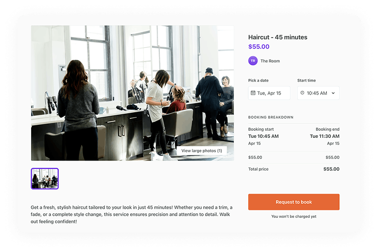The height and width of the screenshot is (252, 378).
Task: Click the calendar icon in date field
Action: coord(253,93)
